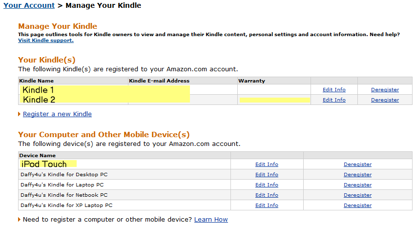Click Edit Info for Kindle 1
Image resolution: width=415 pixels, height=226 pixels.
334,90
